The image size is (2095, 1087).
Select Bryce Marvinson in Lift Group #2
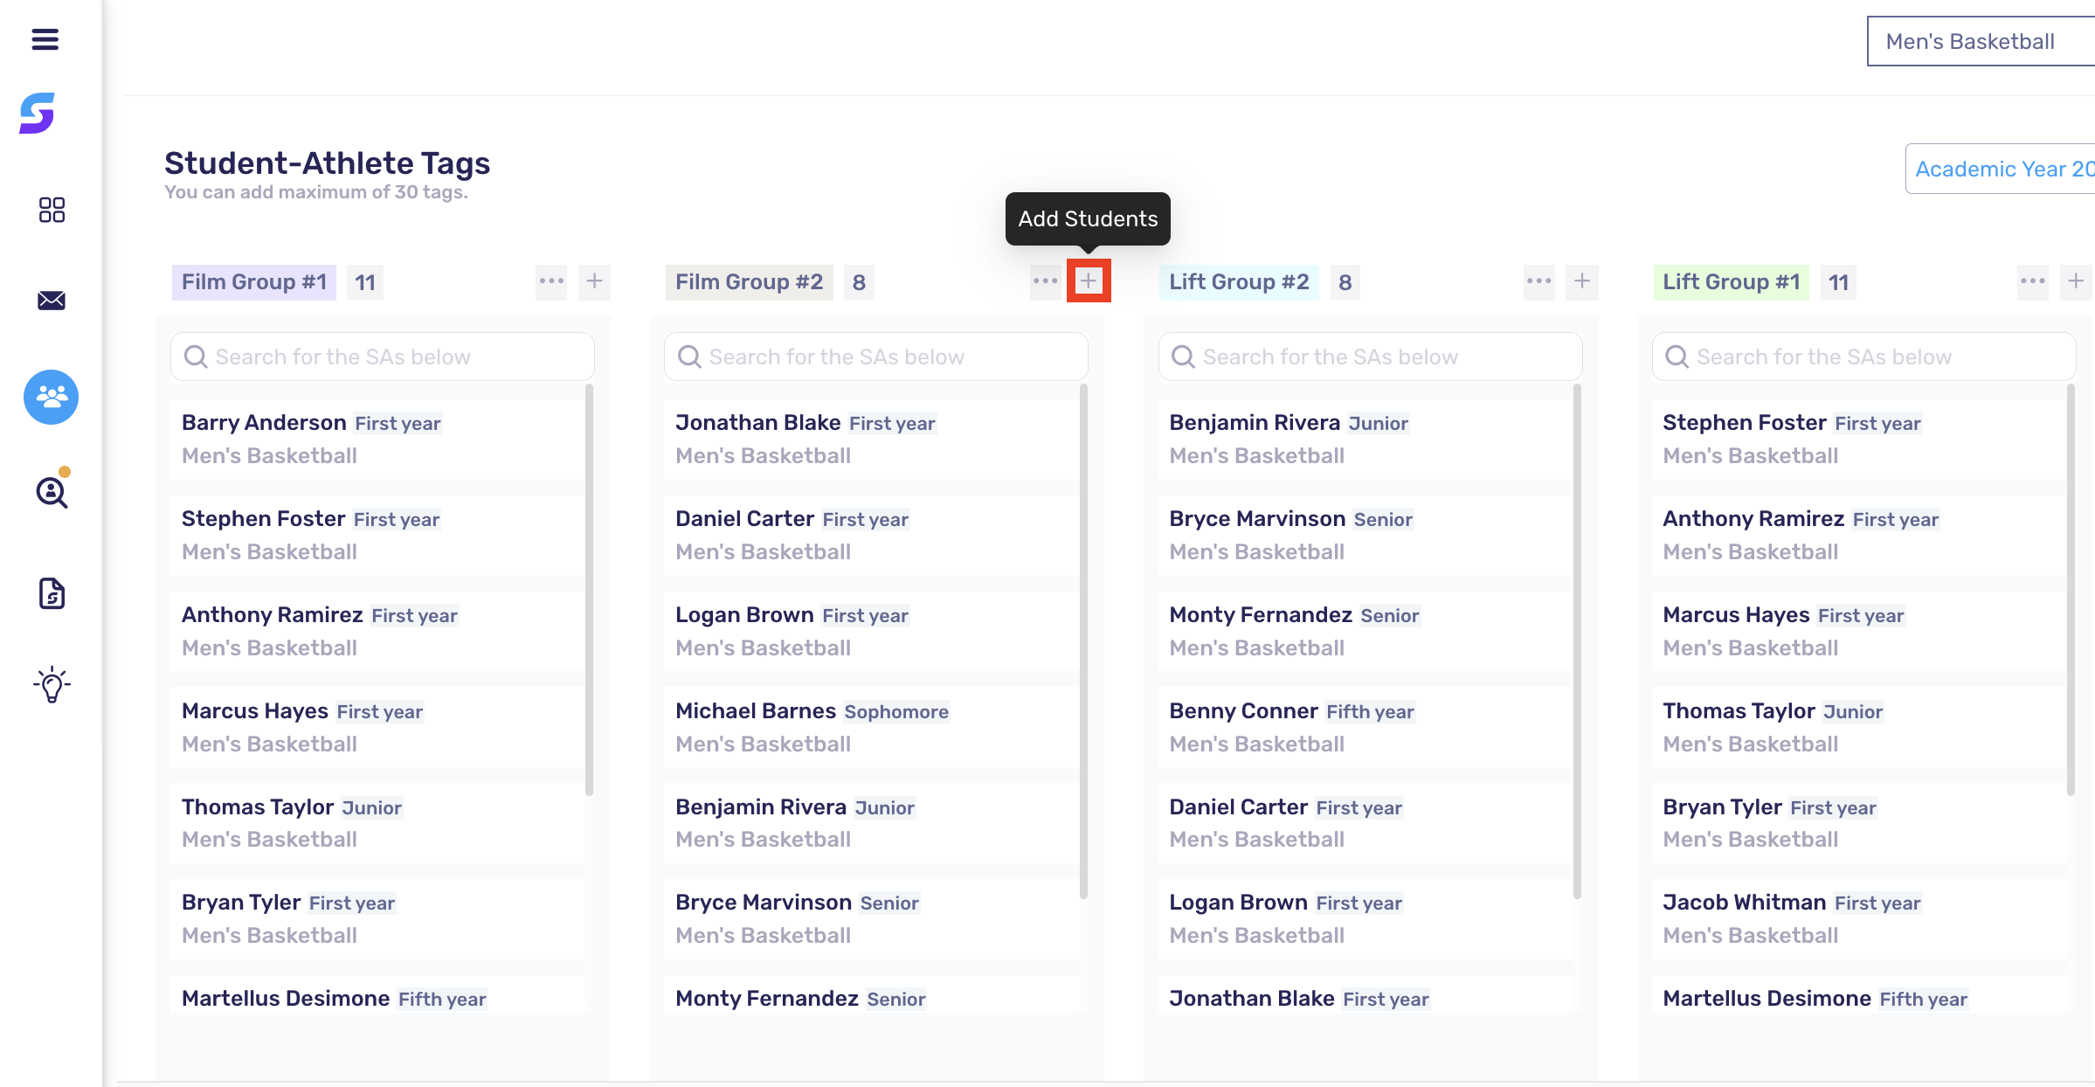point(1366,535)
